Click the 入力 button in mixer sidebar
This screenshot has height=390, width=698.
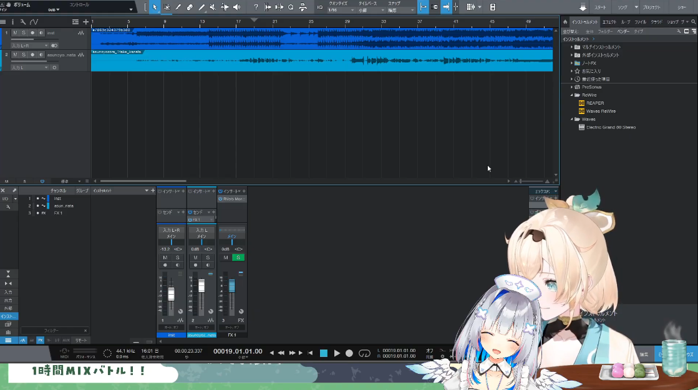click(x=8, y=292)
